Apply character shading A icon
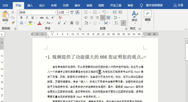 (x=72, y=23)
